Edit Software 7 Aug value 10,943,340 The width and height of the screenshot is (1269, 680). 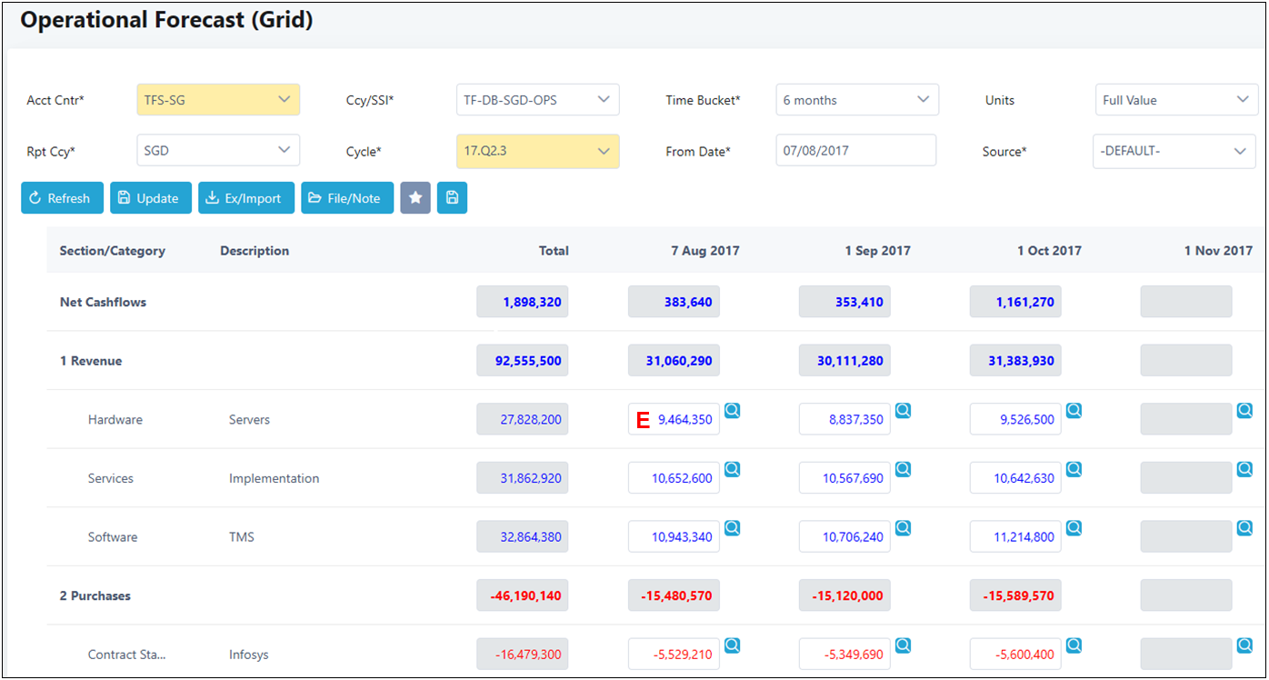click(x=674, y=536)
